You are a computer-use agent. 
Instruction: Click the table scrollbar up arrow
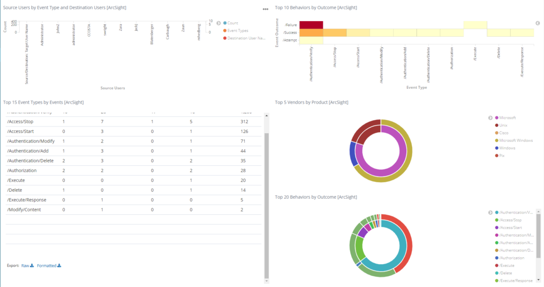267,115
